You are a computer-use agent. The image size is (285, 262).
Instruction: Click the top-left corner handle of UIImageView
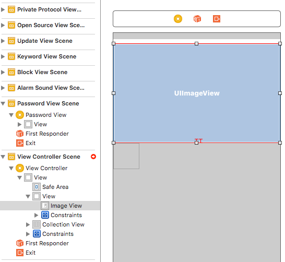pyautogui.click(x=114, y=44)
